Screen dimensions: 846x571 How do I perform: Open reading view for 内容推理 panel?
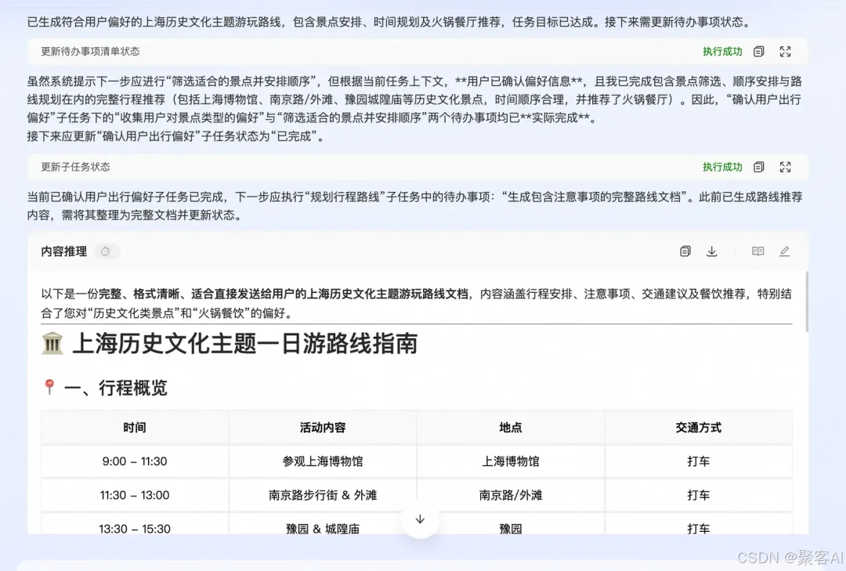[757, 251]
